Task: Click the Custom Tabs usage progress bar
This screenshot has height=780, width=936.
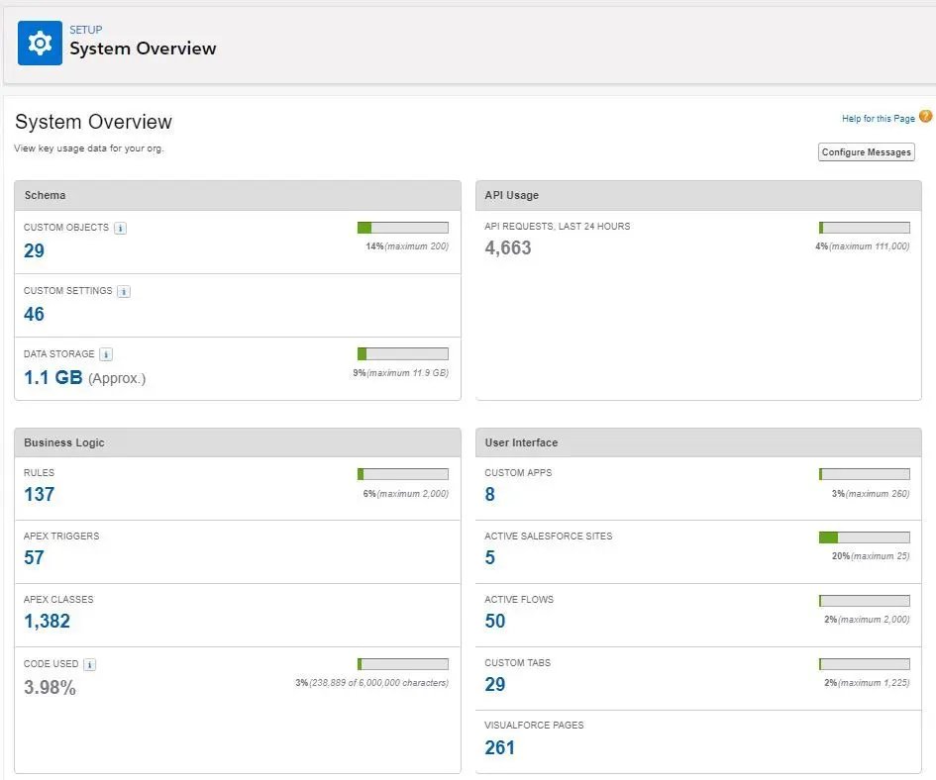Action: [x=865, y=664]
